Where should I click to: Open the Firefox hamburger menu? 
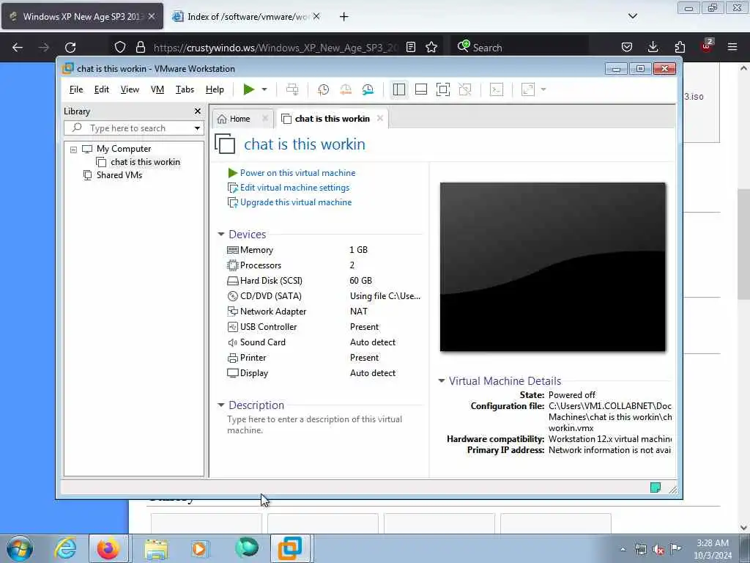tap(732, 47)
